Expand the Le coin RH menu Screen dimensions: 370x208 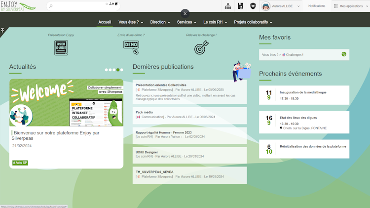(x=215, y=22)
